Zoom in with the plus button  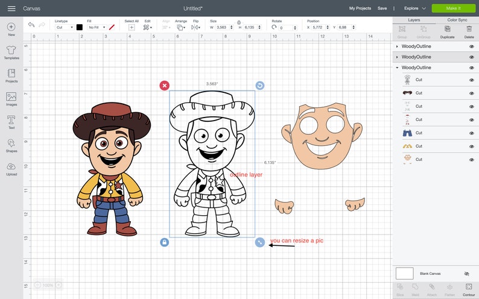(x=59, y=285)
